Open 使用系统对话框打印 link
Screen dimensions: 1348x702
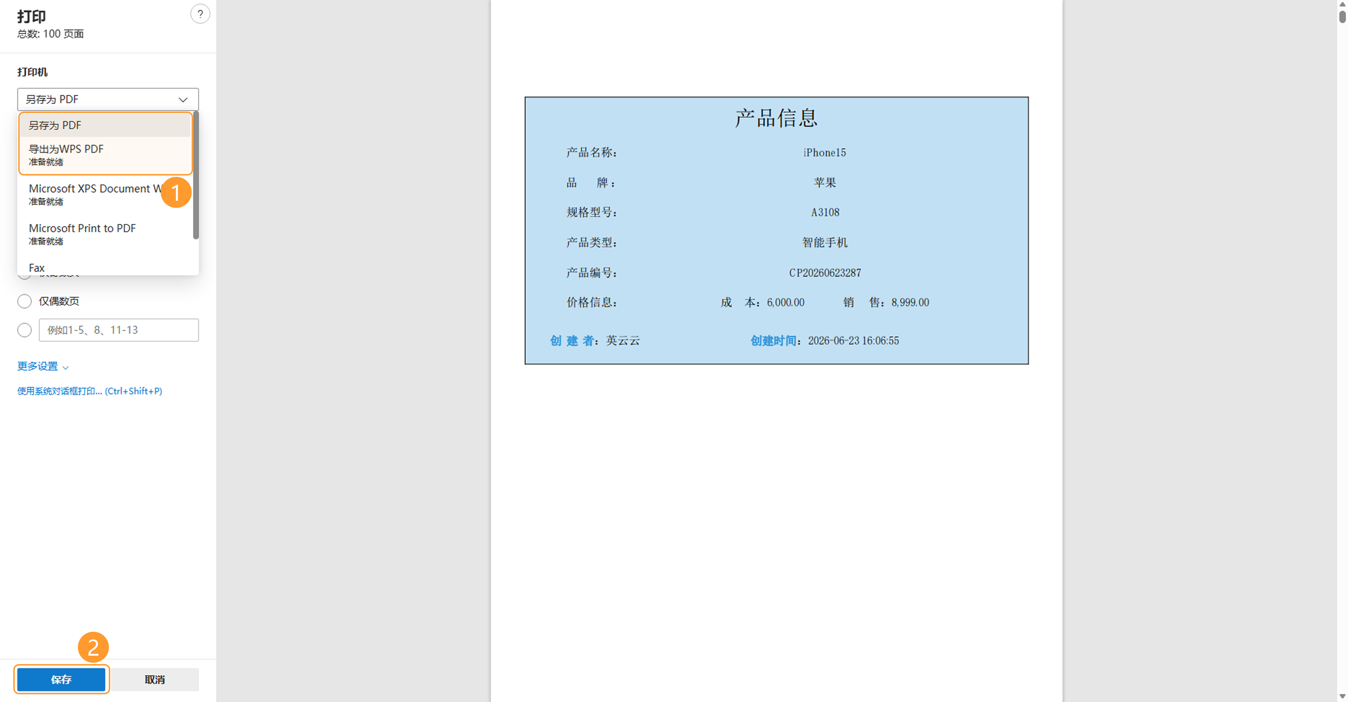(x=90, y=391)
